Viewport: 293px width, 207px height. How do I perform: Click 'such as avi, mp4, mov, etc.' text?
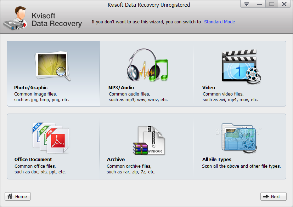tap(230, 100)
